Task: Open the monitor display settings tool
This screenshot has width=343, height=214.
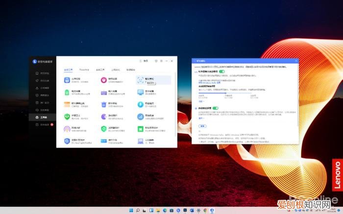Action: (141, 92)
